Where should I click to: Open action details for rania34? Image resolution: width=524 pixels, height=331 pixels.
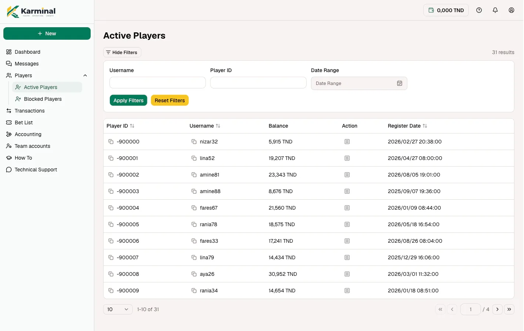point(347,291)
